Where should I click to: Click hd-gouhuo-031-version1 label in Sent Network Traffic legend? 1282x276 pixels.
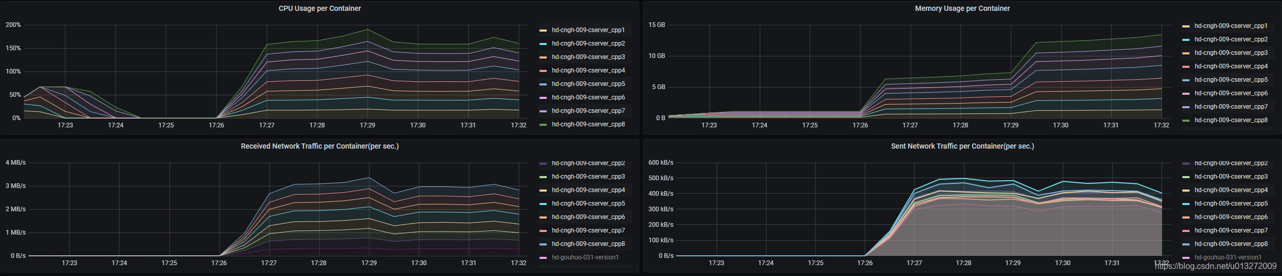pyautogui.click(x=1228, y=257)
